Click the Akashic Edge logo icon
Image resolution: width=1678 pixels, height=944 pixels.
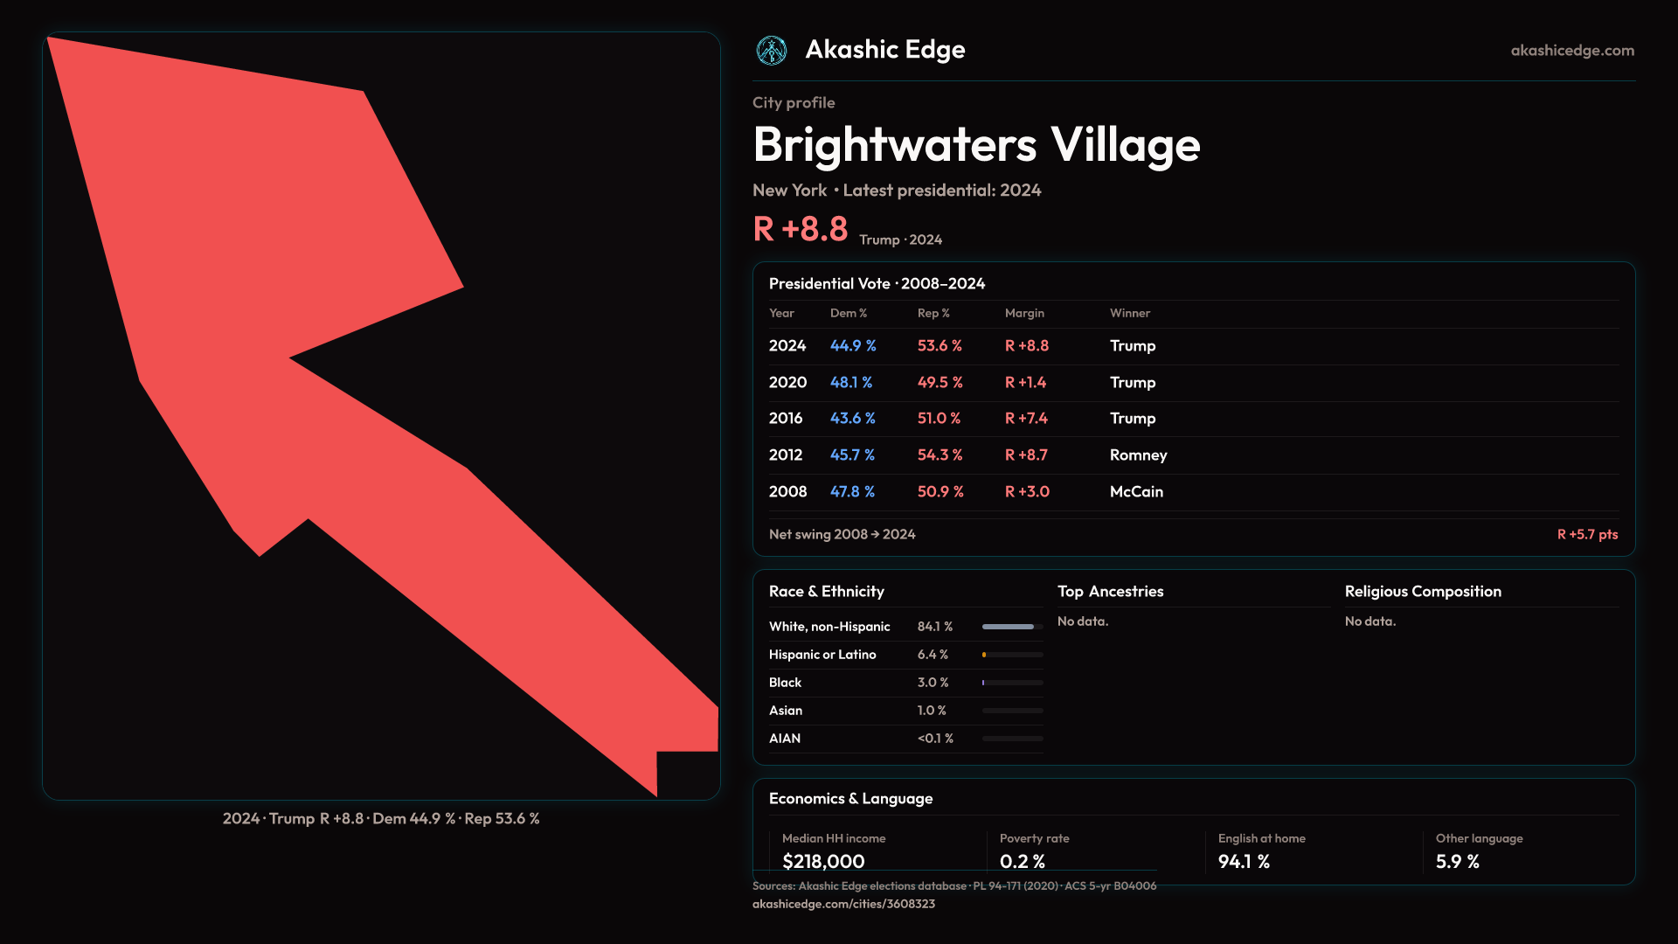772,51
